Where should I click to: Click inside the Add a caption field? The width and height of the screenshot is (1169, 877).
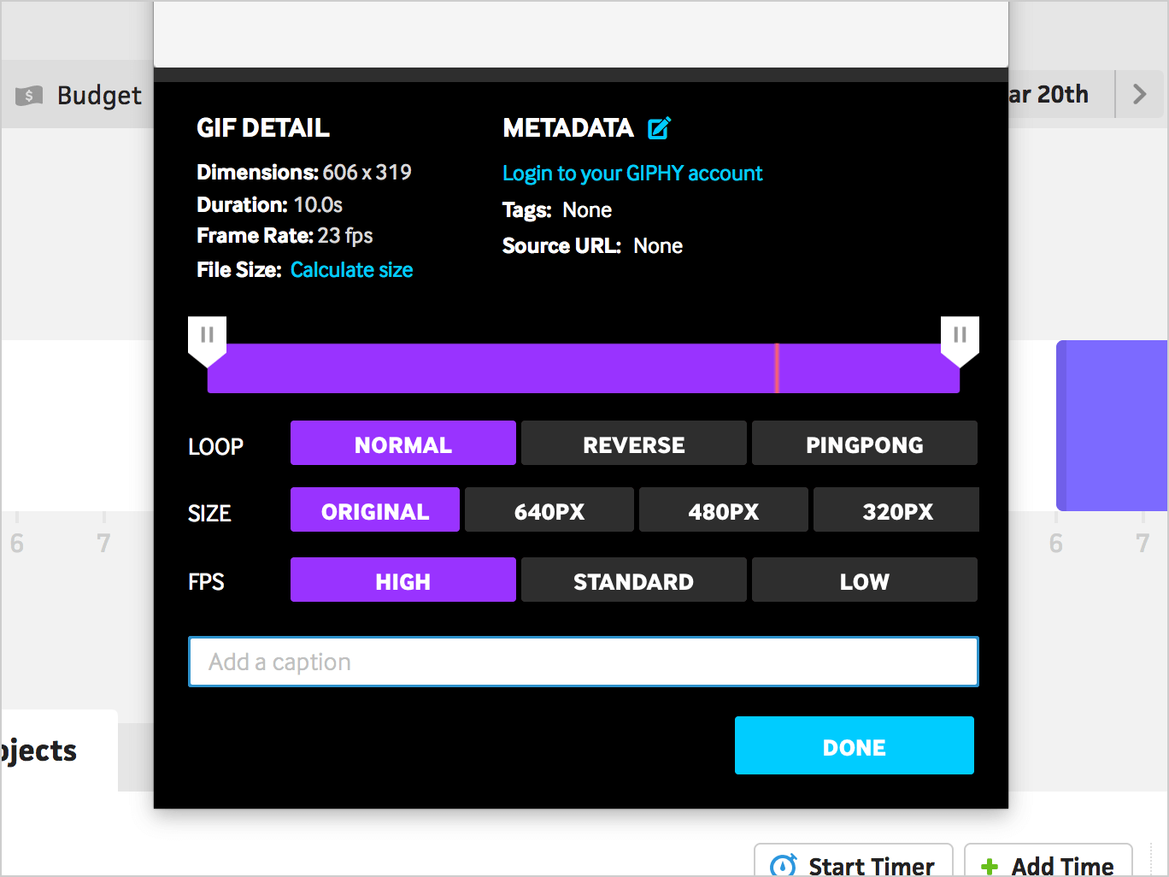(584, 662)
